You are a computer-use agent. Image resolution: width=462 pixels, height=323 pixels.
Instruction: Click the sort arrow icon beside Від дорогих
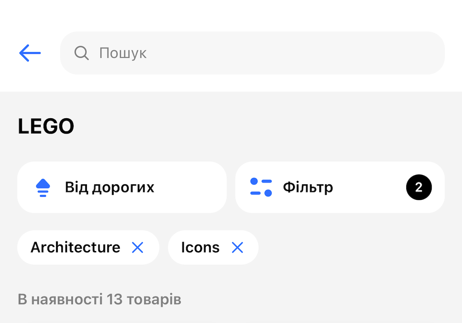[43, 187]
